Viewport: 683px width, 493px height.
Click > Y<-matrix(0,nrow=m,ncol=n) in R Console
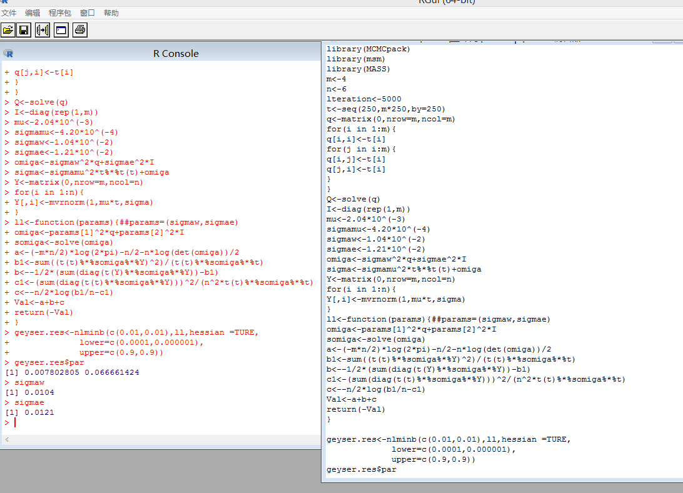coord(74,182)
